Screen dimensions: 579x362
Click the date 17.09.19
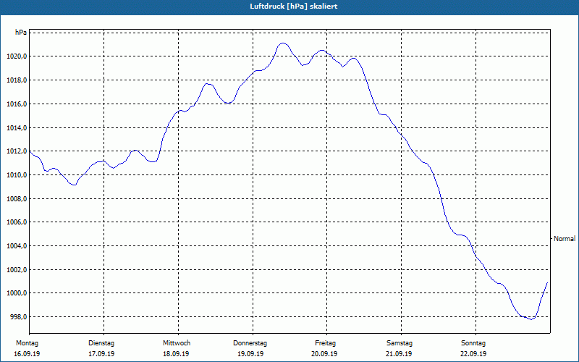101,353
